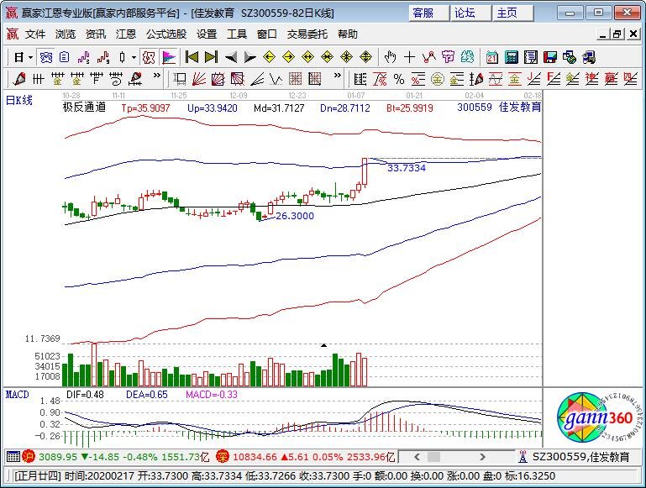Select the wave zigzag line tool
This screenshot has height=488, width=646.
(x=276, y=78)
